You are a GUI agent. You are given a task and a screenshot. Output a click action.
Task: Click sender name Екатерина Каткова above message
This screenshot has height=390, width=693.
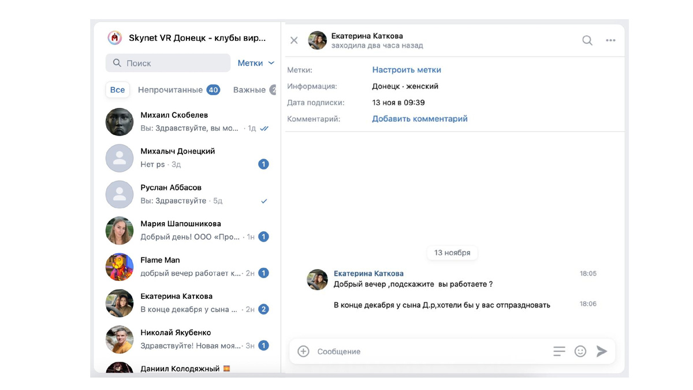[x=368, y=273]
